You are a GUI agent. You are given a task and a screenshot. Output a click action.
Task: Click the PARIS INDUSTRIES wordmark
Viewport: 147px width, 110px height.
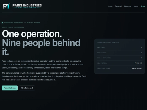(x=27, y=5)
